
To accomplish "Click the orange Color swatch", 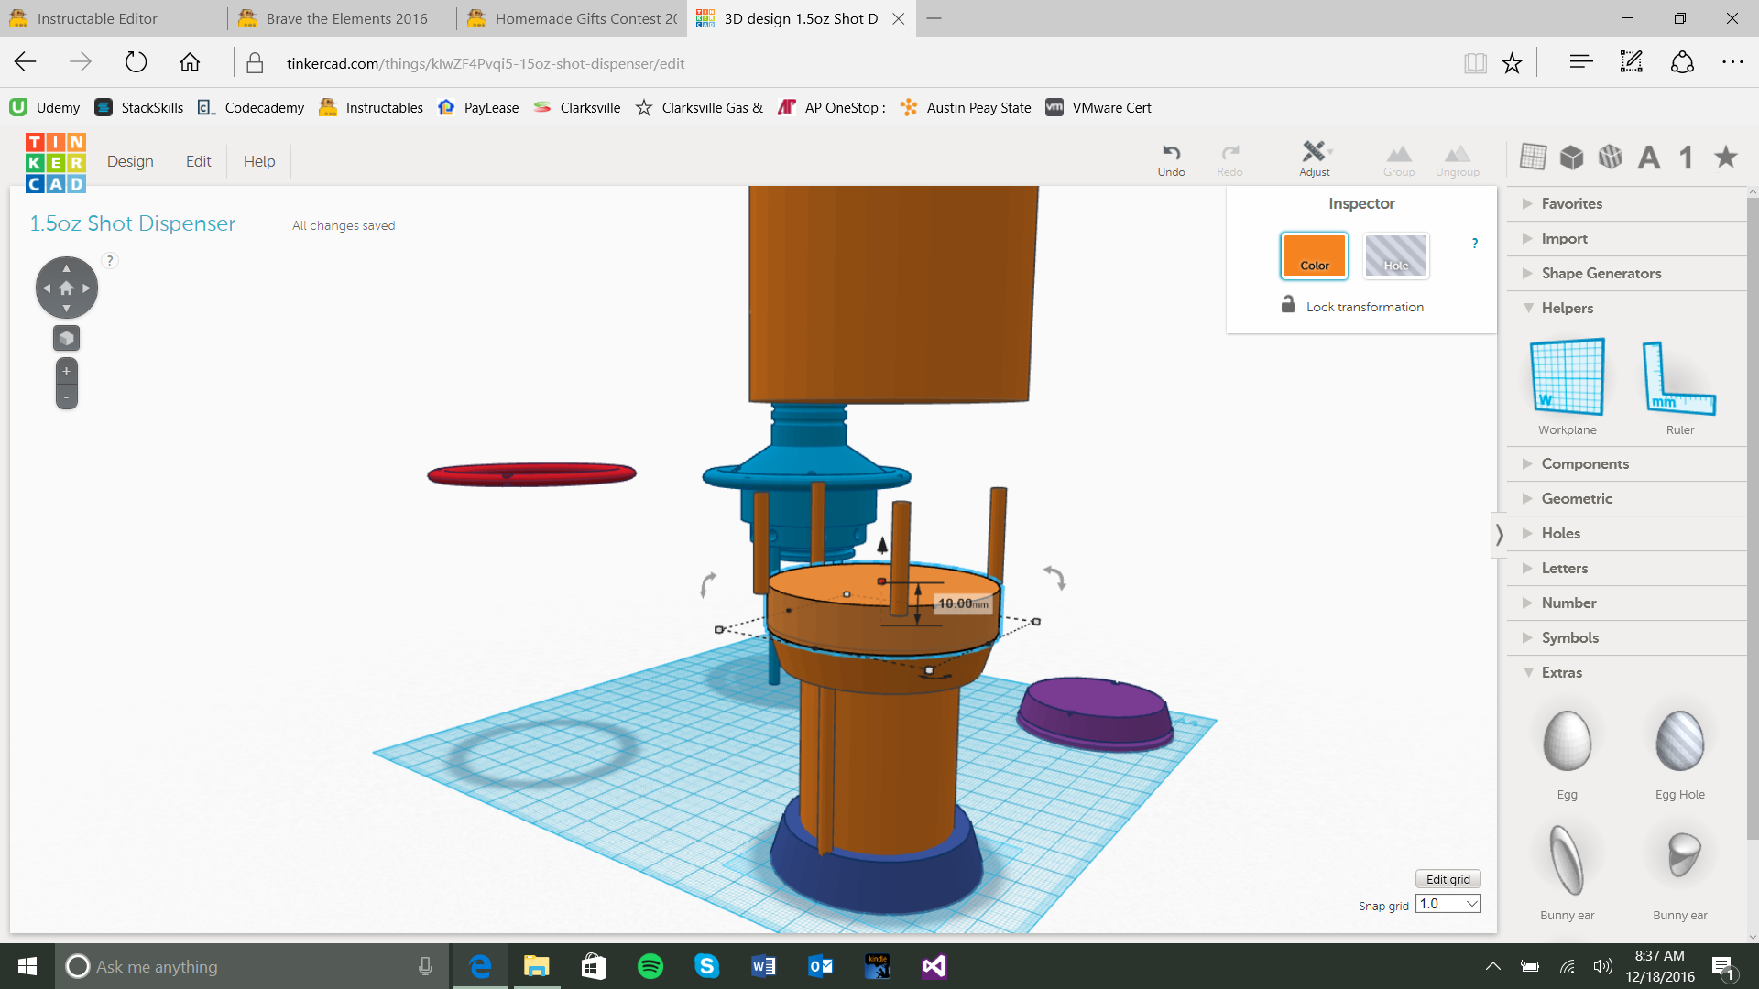I will coord(1314,255).
